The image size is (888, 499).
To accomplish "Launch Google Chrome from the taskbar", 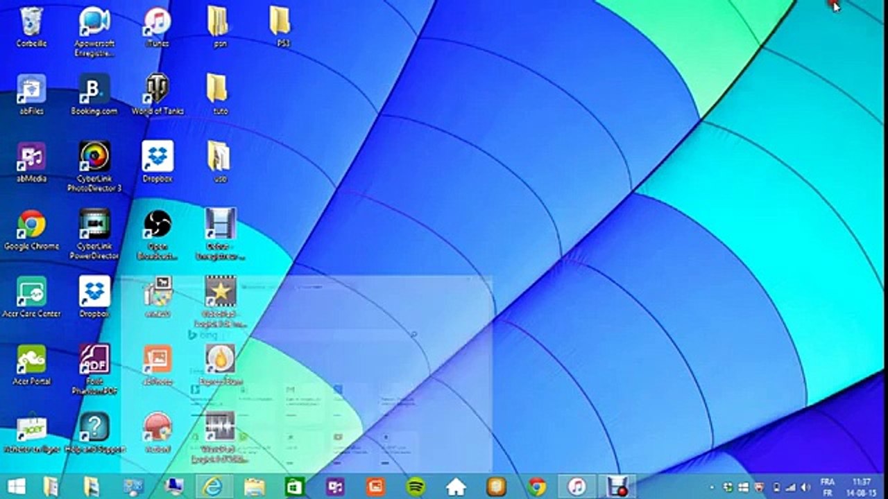I will tap(536, 487).
